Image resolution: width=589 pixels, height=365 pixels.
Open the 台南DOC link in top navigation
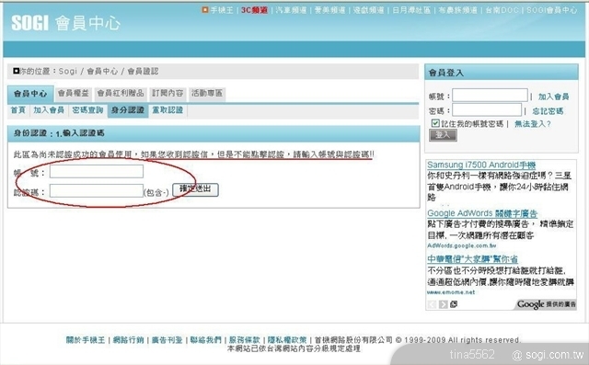point(502,10)
